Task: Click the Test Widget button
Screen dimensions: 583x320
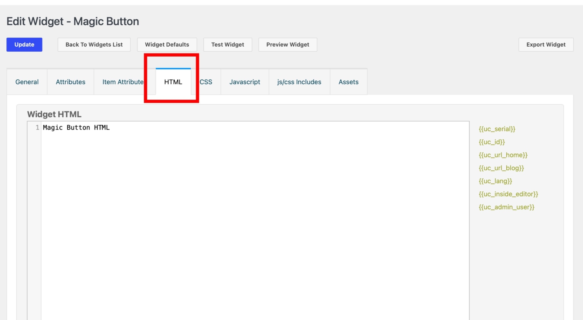Action: pos(228,44)
